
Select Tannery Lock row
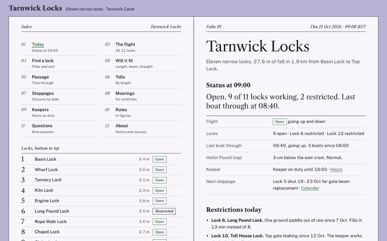tap(101, 180)
